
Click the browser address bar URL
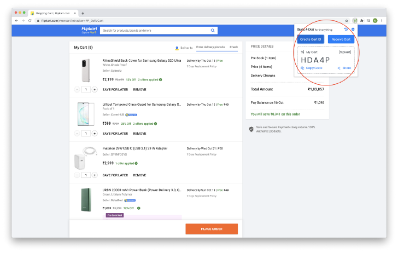click(72, 21)
